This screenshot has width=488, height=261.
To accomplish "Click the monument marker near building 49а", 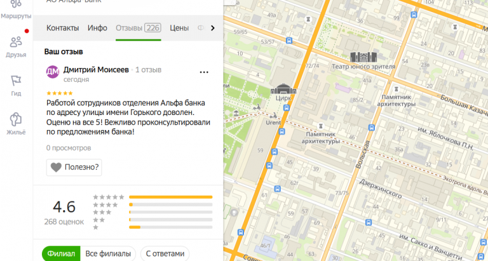I will (309, 19).
